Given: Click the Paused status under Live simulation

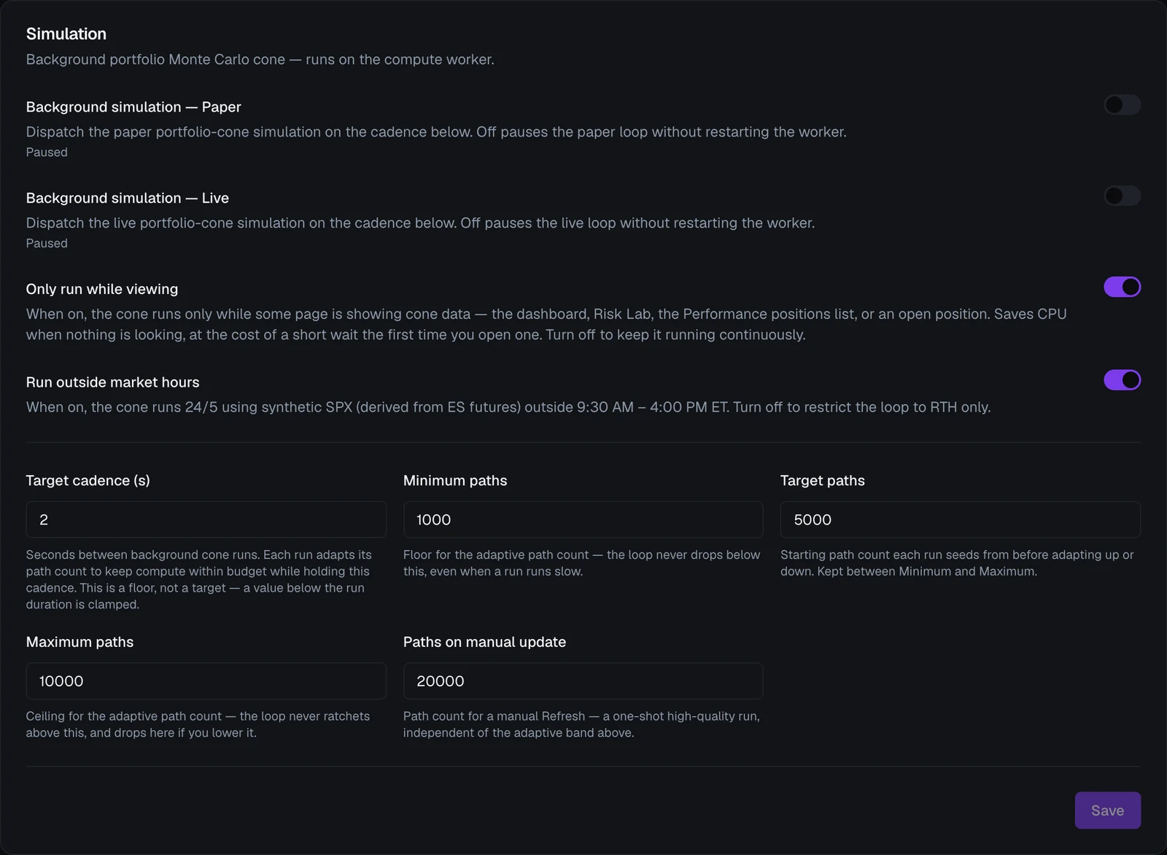Looking at the screenshot, I should click(47, 244).
